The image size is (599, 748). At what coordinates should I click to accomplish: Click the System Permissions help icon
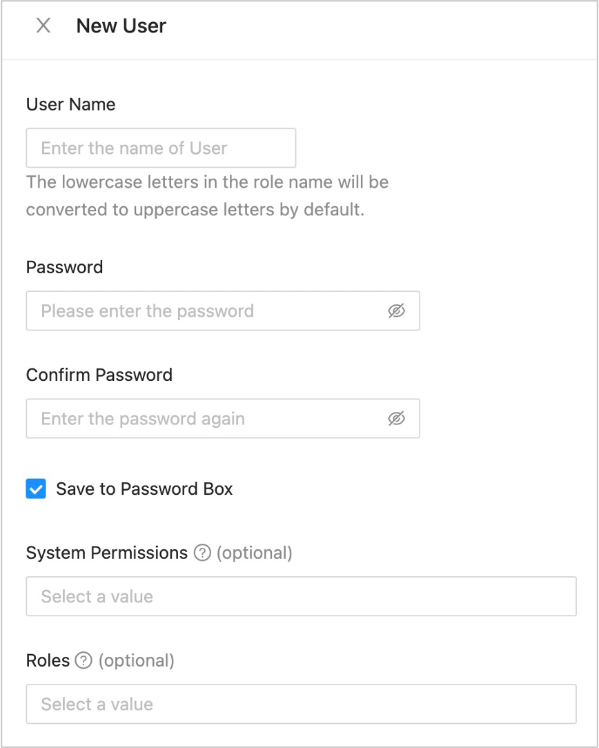[x=202, y=553]
